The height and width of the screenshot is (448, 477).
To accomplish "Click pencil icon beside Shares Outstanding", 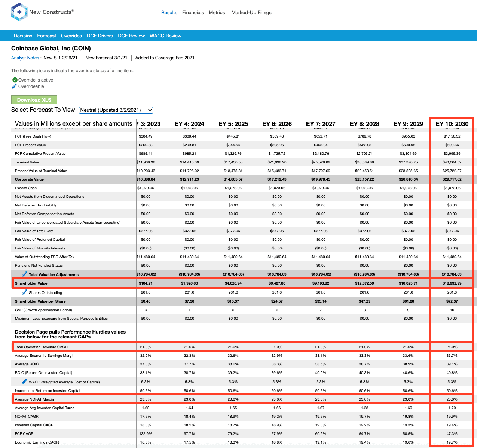I will (x=24, y=292).
